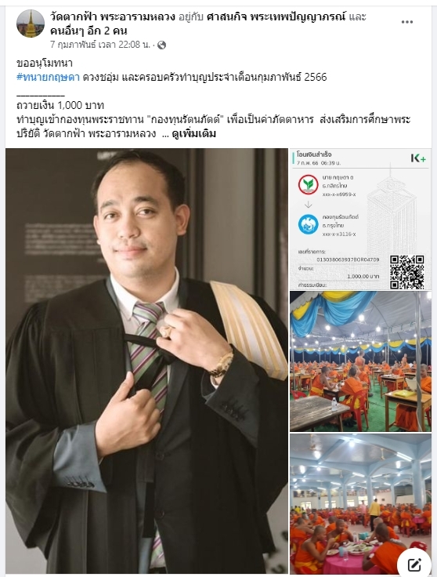Show the other tagged people คนอื่นๆ อีก 2 คน
The image size is (437, 577).
click(88, 31)
